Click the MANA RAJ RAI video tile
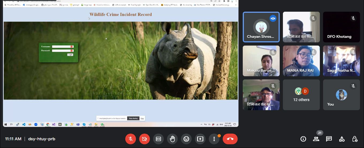 301,61
